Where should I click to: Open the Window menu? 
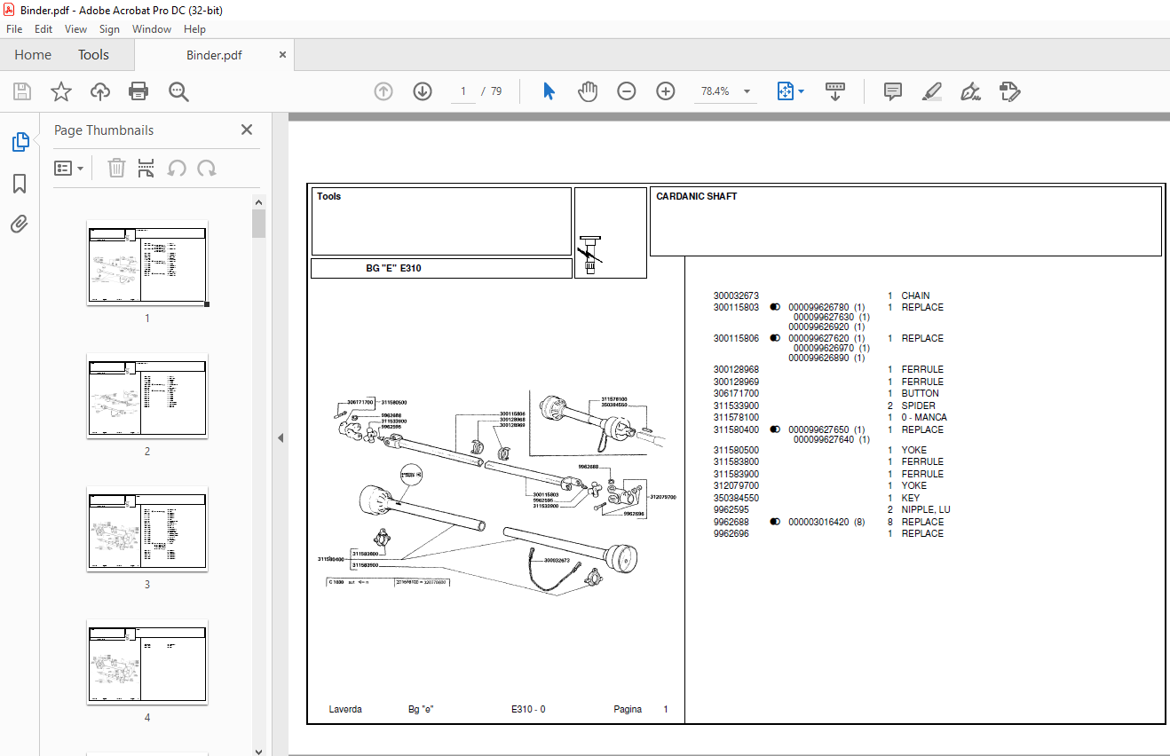click(152, 29)
